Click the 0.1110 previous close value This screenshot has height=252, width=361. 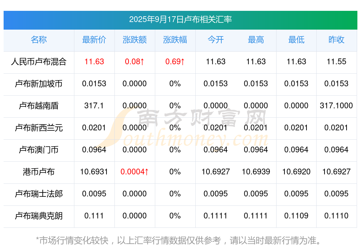tap(336, 216)
